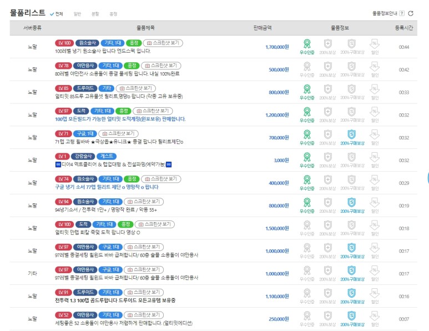The height and width of the screenshot is (331, 429).
Task: Click the 서버종류 column header
Action: click(32, 28)
